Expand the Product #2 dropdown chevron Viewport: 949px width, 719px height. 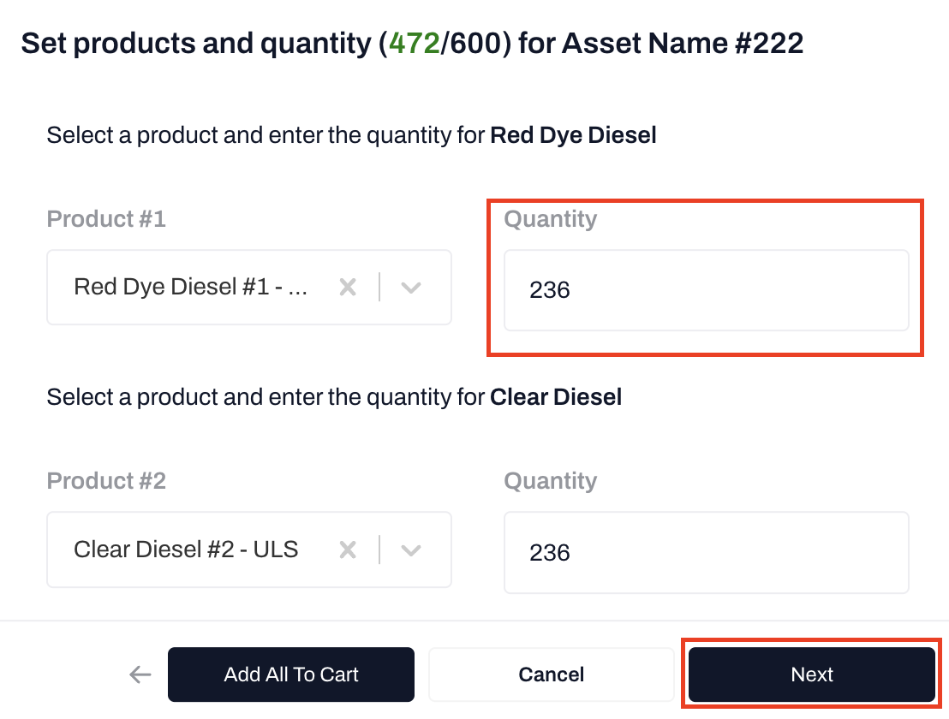[411, 550]
